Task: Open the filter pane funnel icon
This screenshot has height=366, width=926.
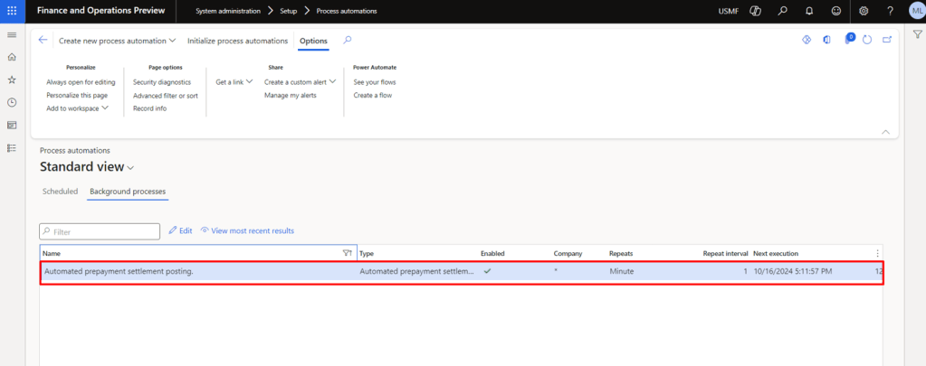Action: (917, 33)
